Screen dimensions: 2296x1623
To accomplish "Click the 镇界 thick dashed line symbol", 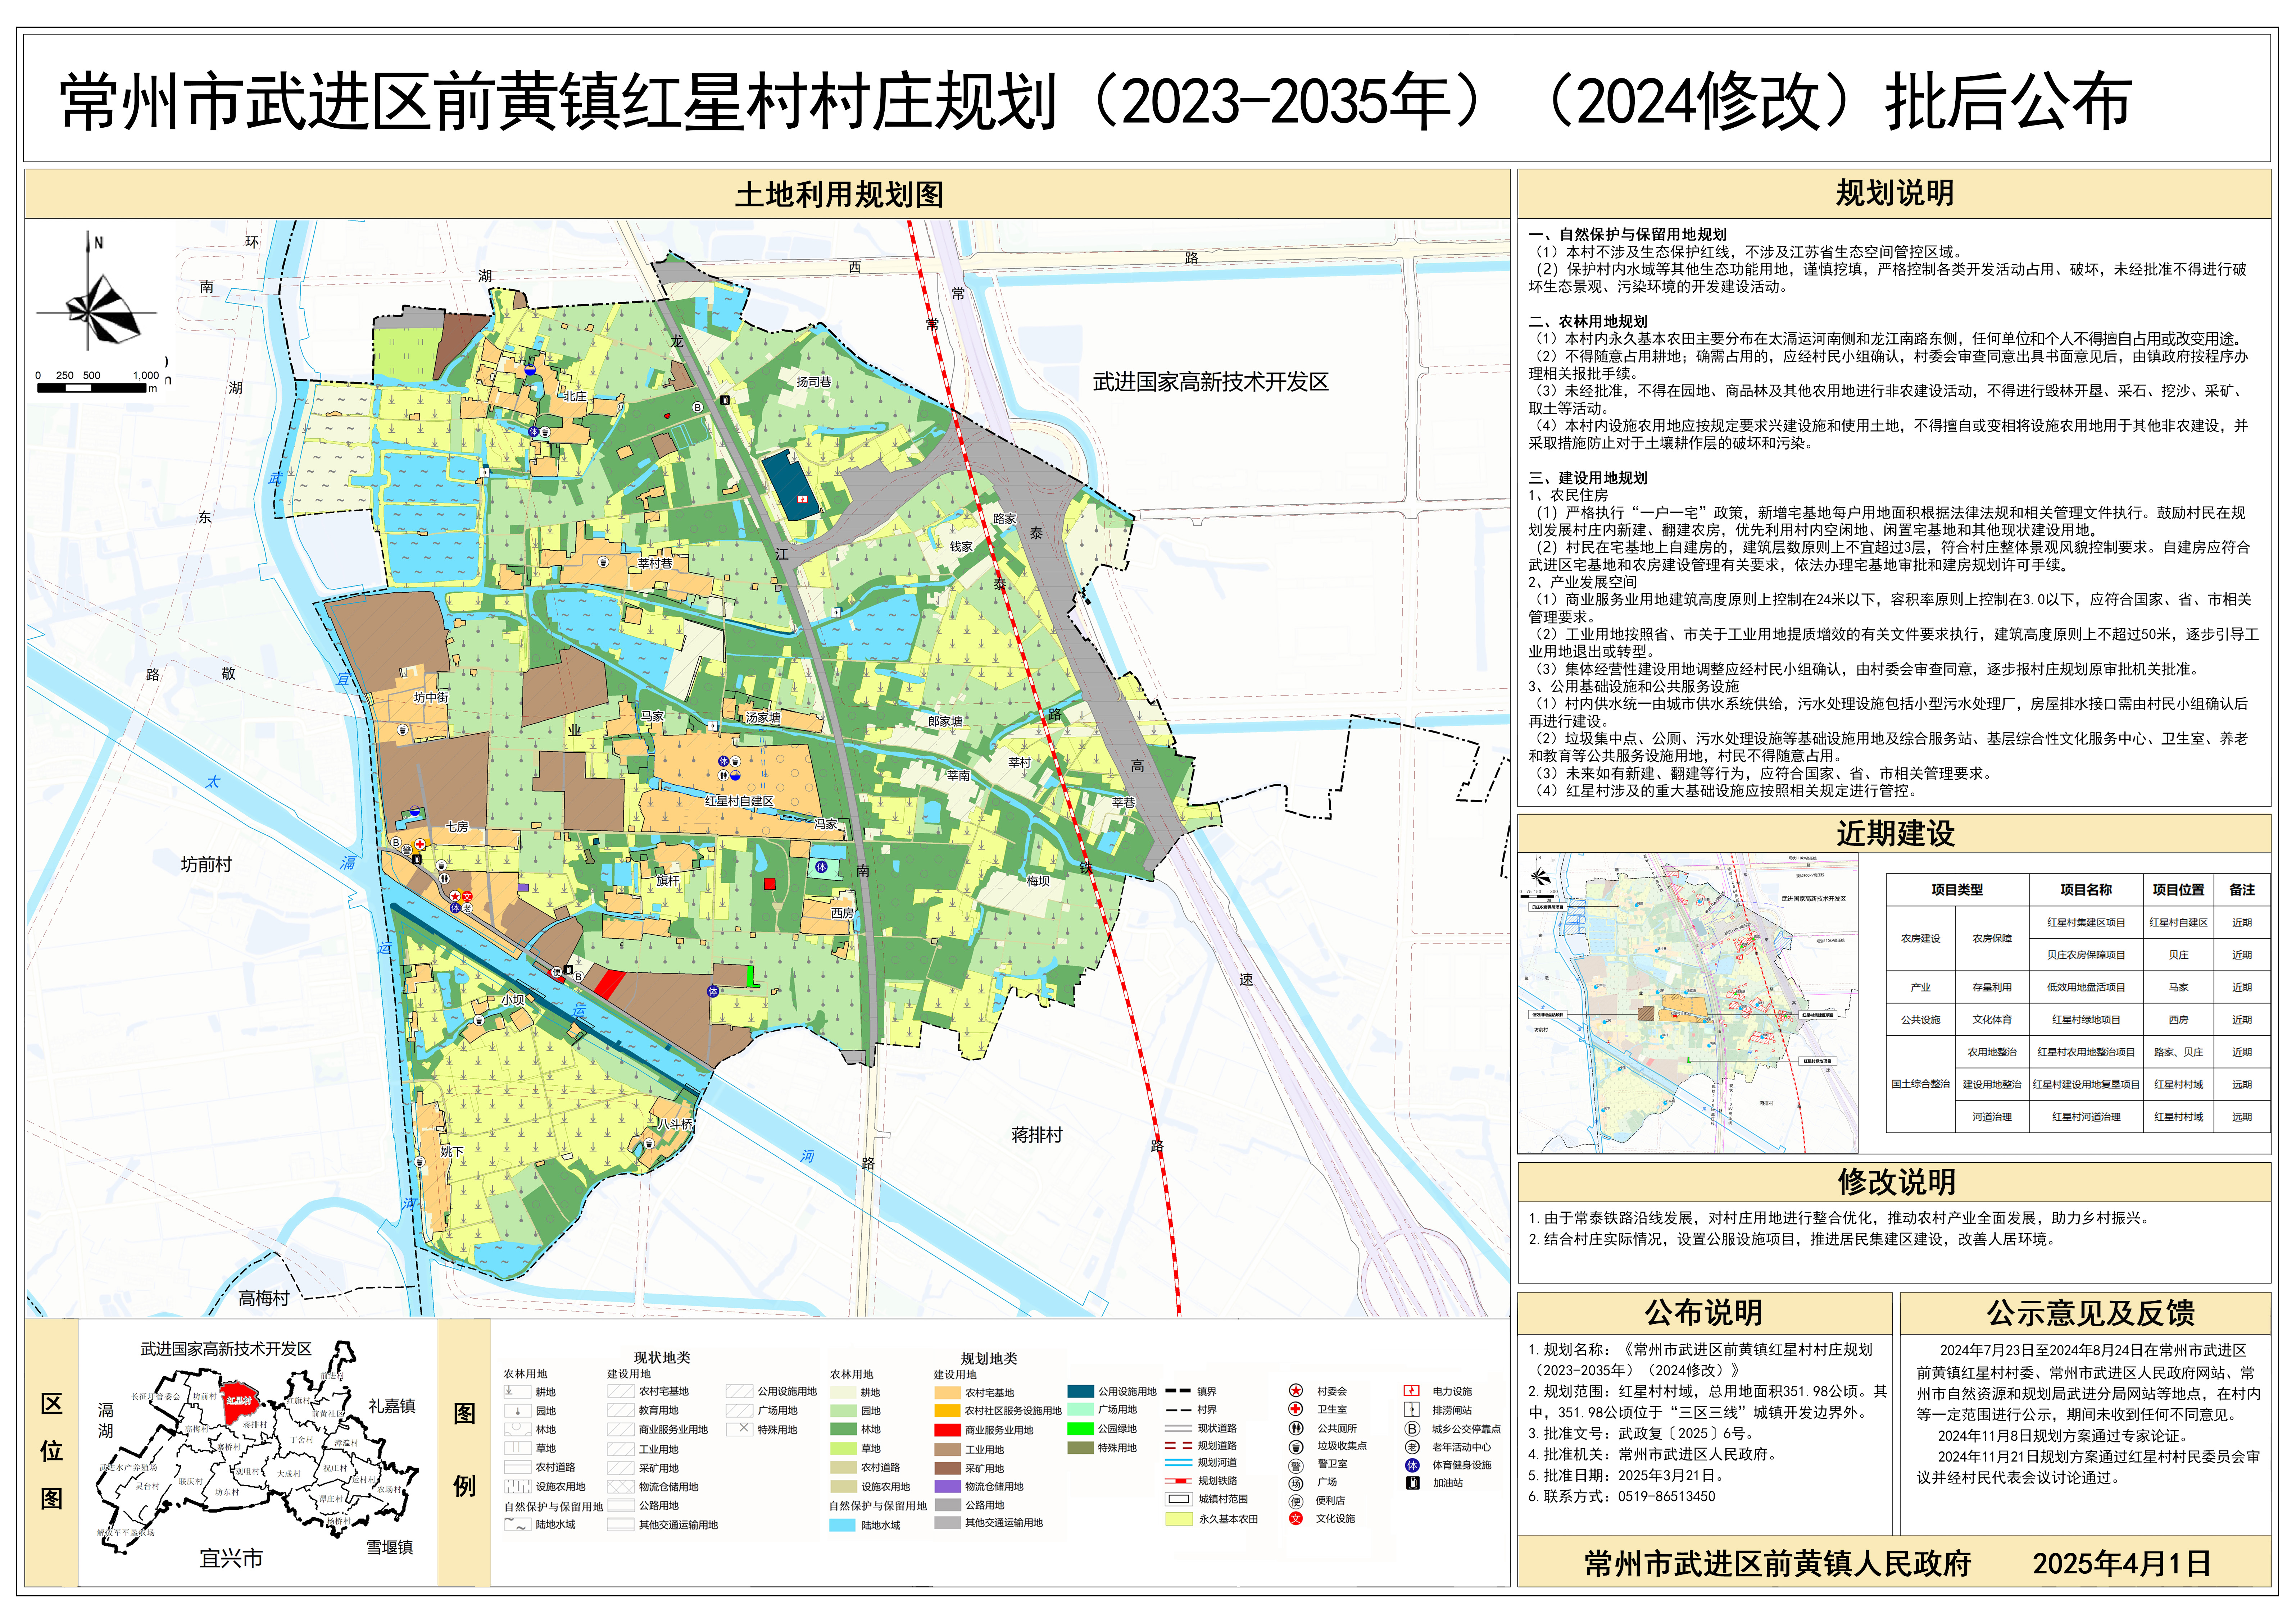I will click(1178, 1390).
